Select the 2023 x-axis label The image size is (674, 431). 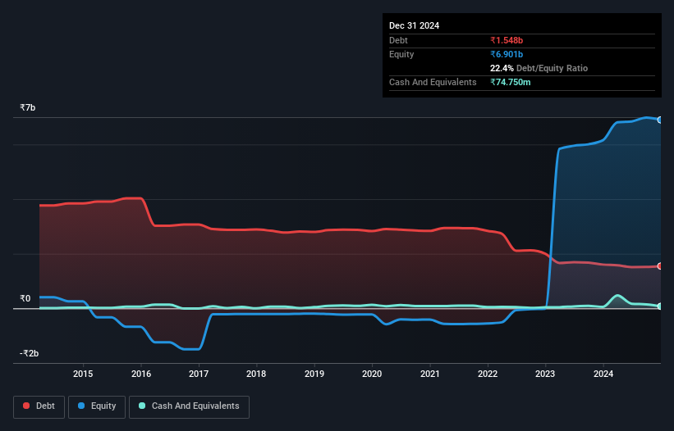click(545, 374)
